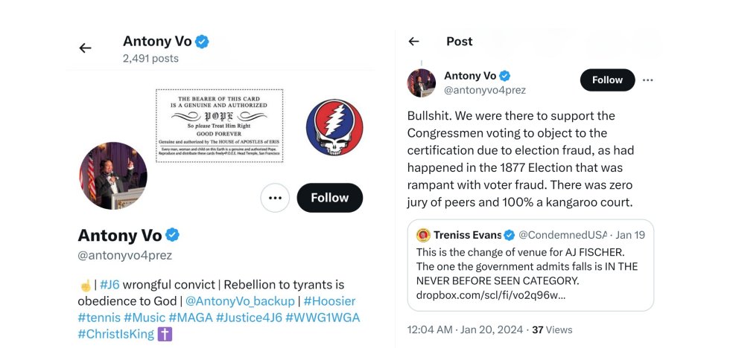733x348 pixels.
Task: Follow Antony Vo from the profile page
Action: [x=329, y=198]
